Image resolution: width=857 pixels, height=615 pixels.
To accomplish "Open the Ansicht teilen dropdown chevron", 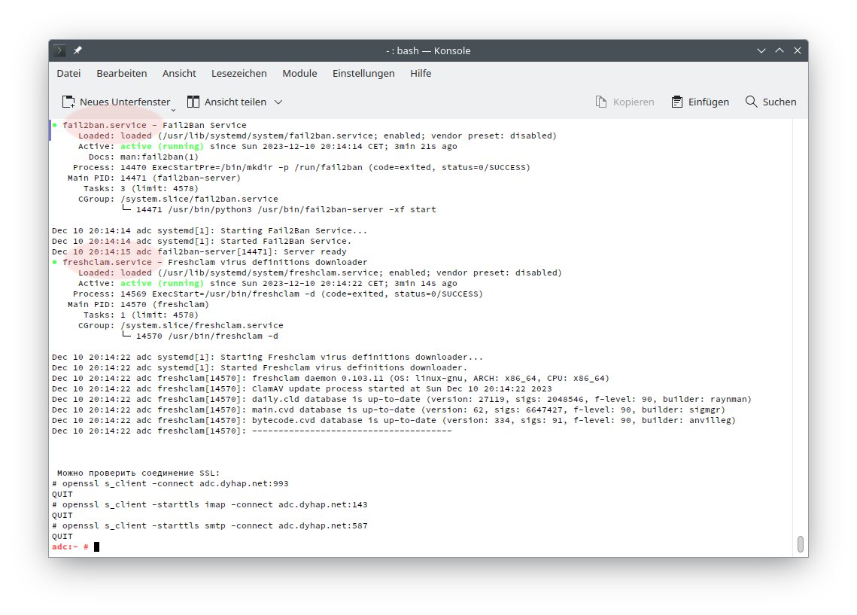I will coord(278,102).
